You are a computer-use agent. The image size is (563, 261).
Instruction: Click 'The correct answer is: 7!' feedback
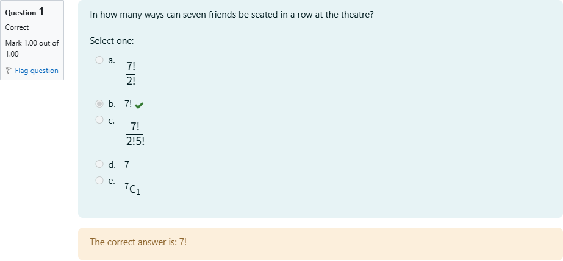(138, 242)
